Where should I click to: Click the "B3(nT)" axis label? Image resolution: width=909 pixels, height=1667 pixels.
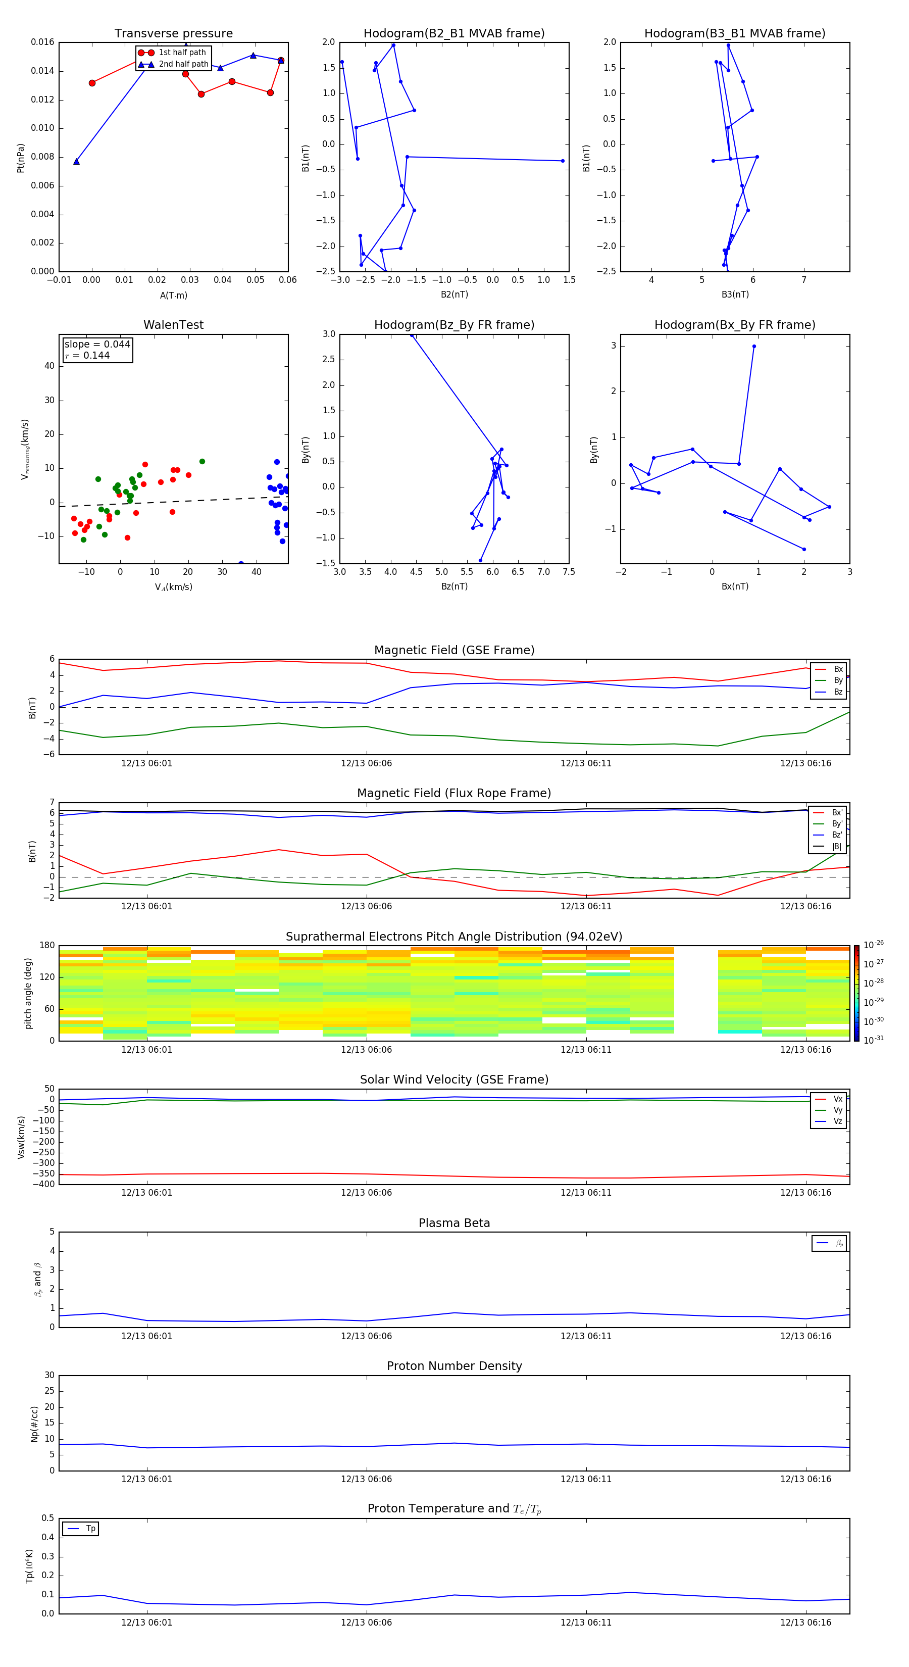click(x=735, y=295)
